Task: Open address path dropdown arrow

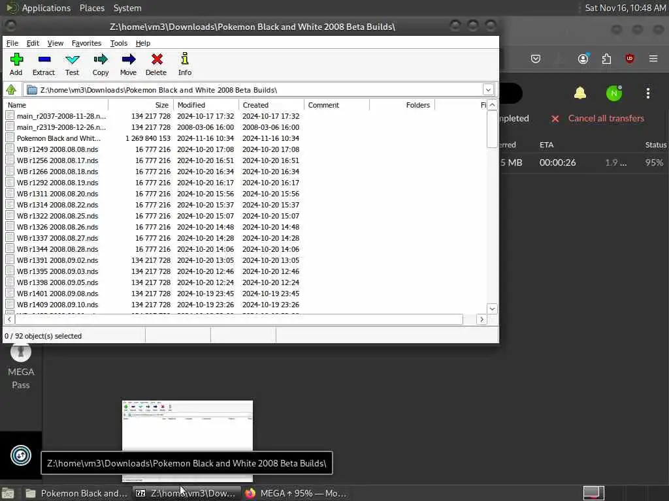Action: tap(488, 90)
